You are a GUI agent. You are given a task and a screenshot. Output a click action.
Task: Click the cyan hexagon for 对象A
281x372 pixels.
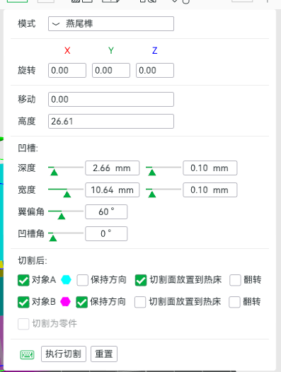click(66, 280)
